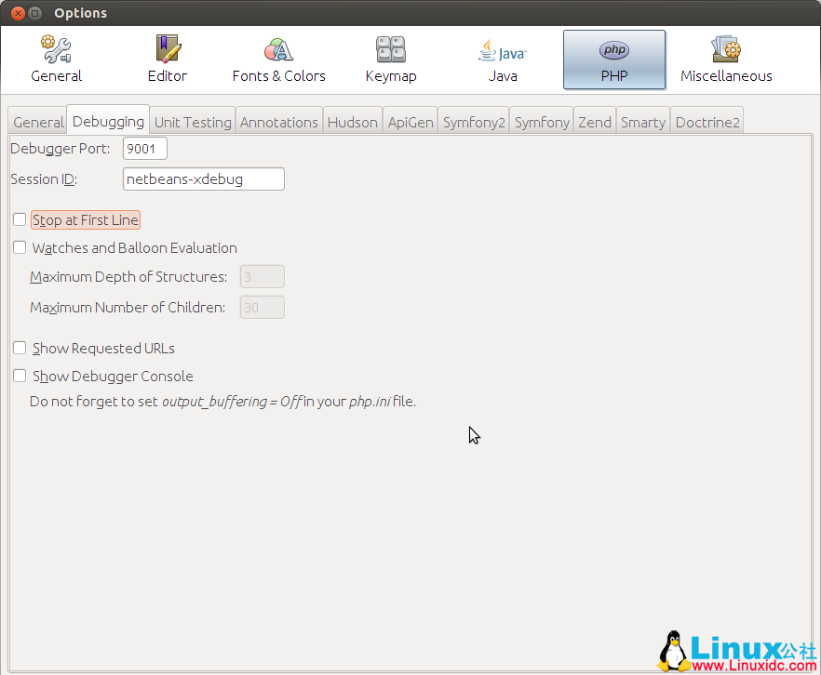Viewport: 821px width, 675px height.
Task: Click the Debugger Port input field
Action: click(x=145, y=149)
